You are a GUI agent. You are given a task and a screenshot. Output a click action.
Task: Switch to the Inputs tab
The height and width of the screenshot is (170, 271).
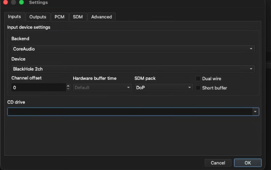(14, 17)
